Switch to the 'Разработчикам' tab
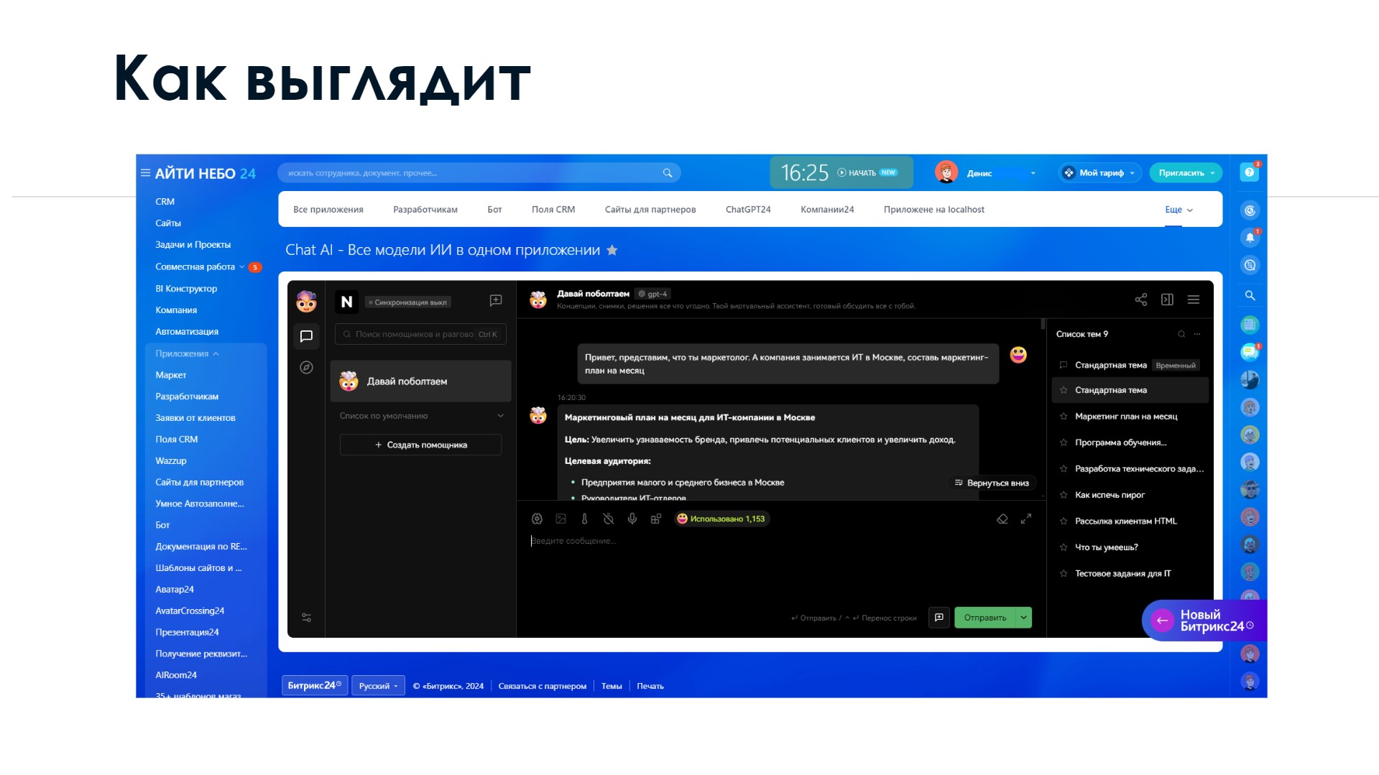This screenshot has width=1379, height=775. pyautogui.click(x=425, y=210)
